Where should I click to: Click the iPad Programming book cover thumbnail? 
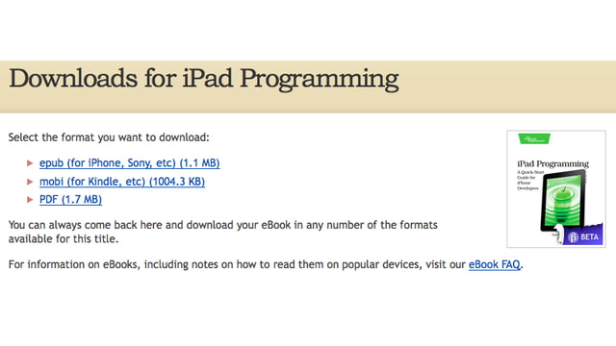(x=556, y=188)
